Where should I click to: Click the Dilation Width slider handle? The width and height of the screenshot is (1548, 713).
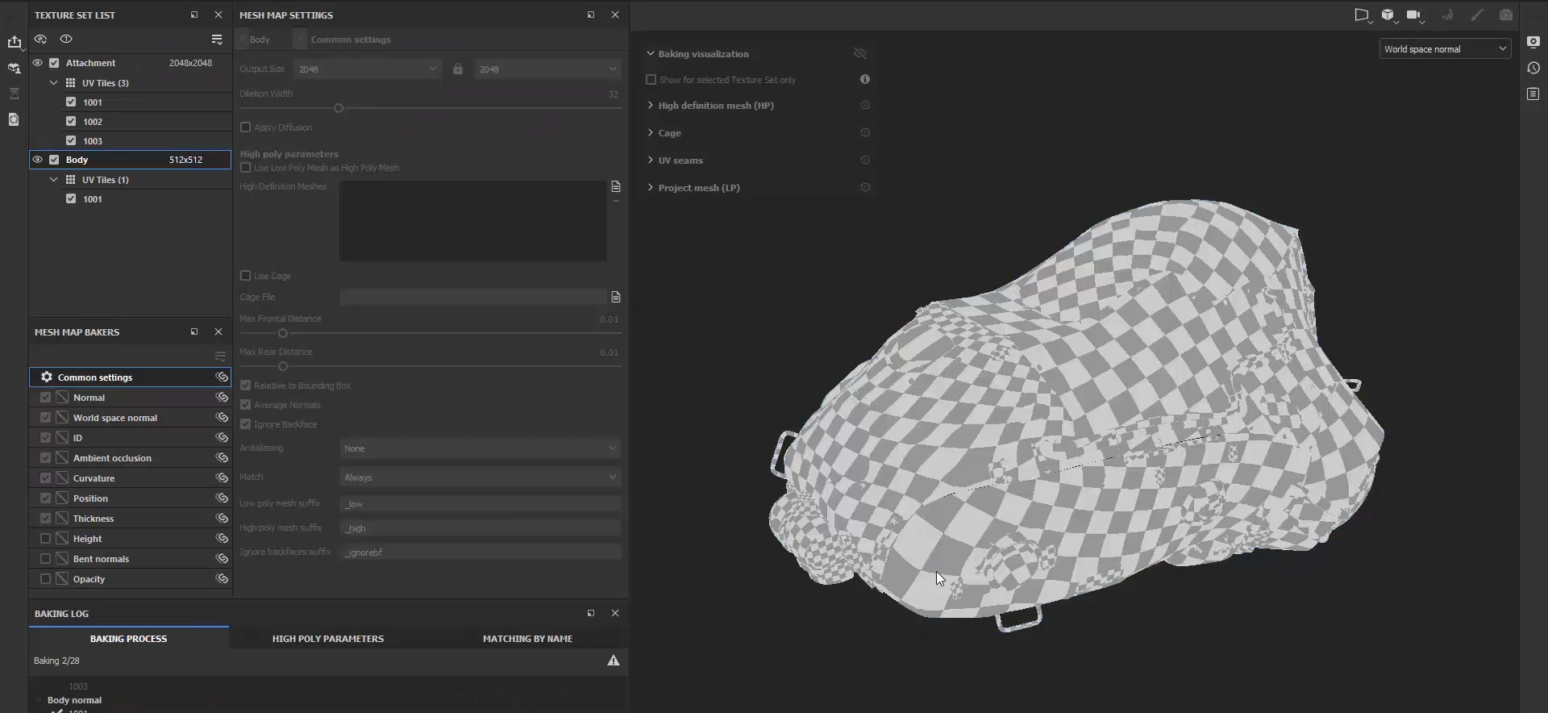pos(339,108)
